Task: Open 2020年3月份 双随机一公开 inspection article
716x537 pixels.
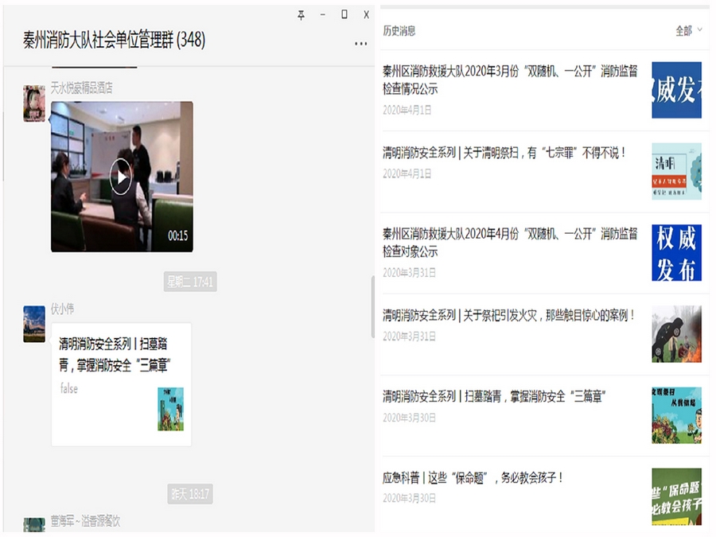Action: click(510, 80)
